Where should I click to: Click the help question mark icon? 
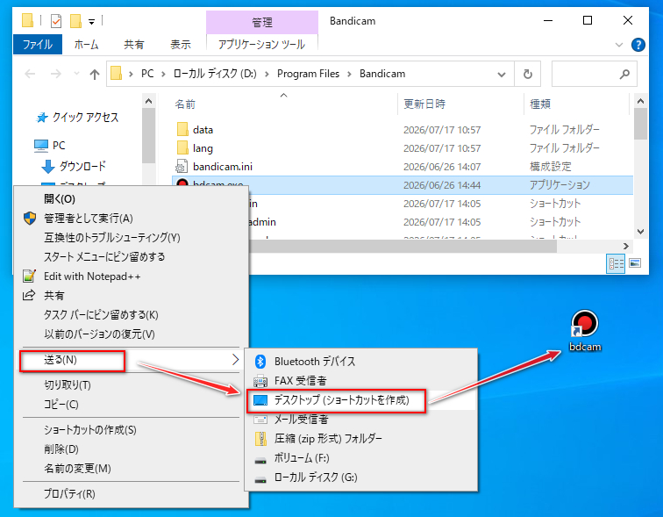638,45
